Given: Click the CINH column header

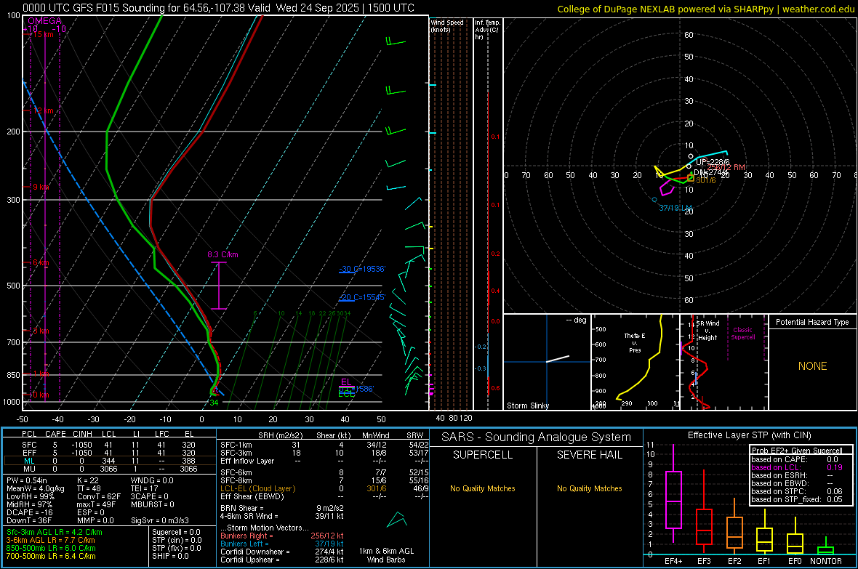Looking at the screenshot, I should [83, 434].
